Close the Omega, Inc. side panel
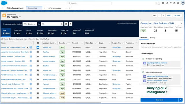185x104 pixels. [x=182, y=23]
